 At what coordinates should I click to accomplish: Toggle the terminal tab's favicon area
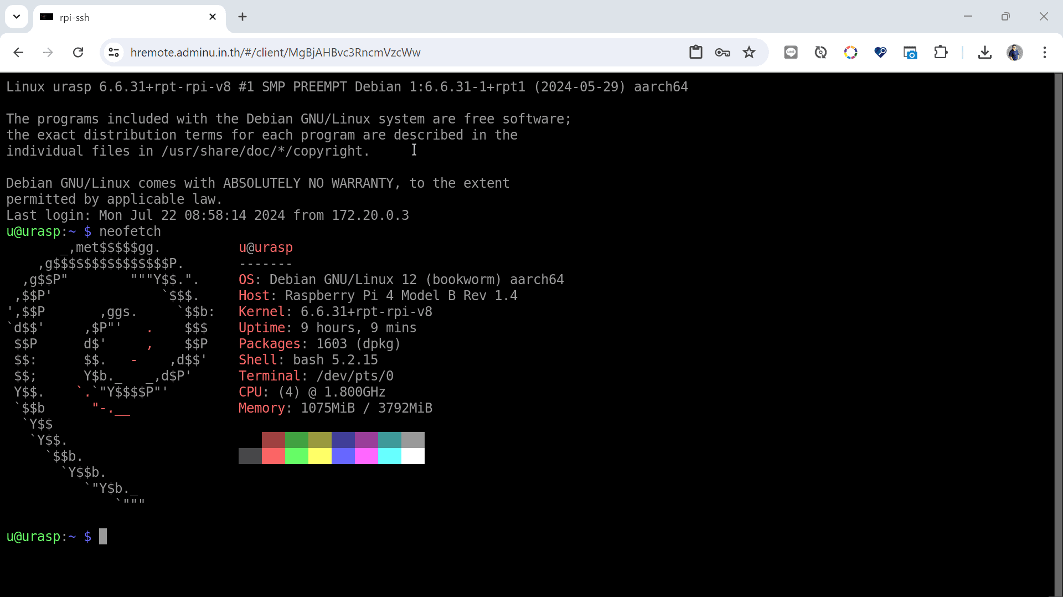tap(47, 17)
